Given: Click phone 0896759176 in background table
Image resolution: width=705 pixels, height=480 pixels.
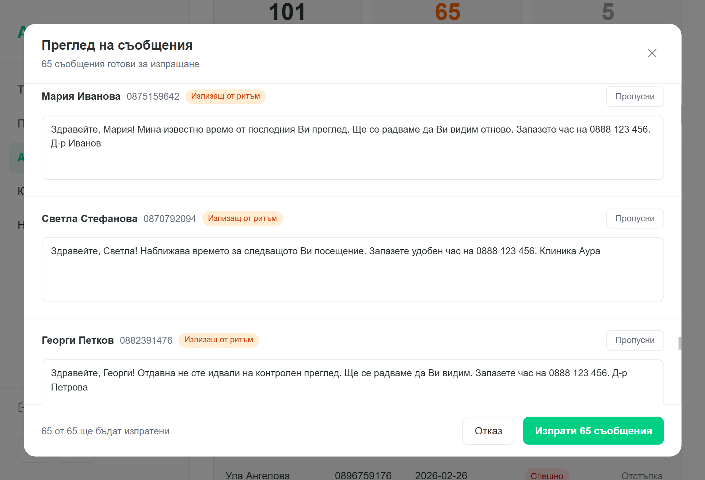Looking at the screenshot, I should tap(363, 475).
